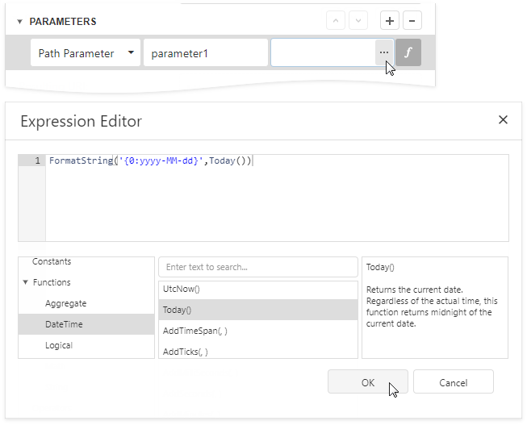The height and width of the screenshot is (425, 527).
Task: Open the Path Parameter type dropdown
Action: pos(131,53)
